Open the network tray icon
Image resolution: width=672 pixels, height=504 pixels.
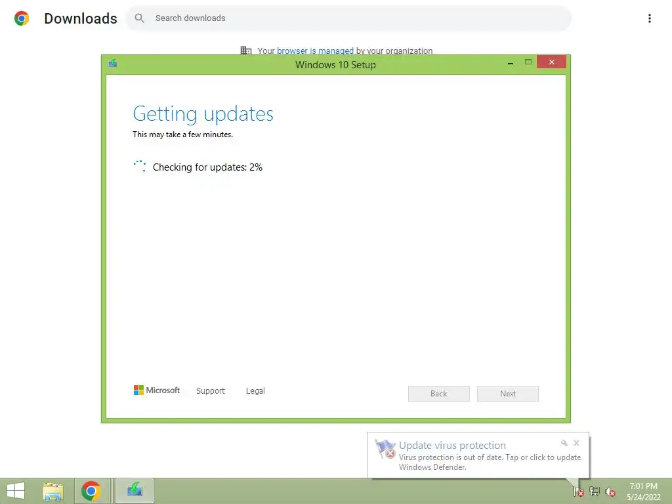coord(594,491)
